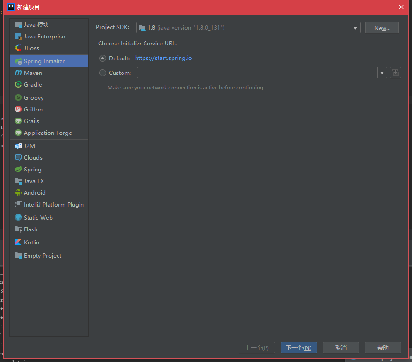The image size is (412, 362).
Task: Select Griffon list entry text
Action: (33, 110)
